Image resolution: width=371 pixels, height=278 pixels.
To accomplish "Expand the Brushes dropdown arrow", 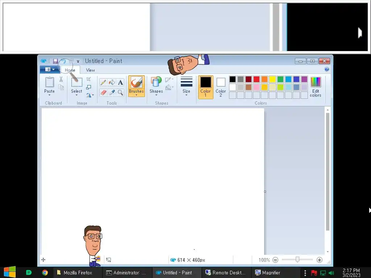I will (x=137, y=95).
